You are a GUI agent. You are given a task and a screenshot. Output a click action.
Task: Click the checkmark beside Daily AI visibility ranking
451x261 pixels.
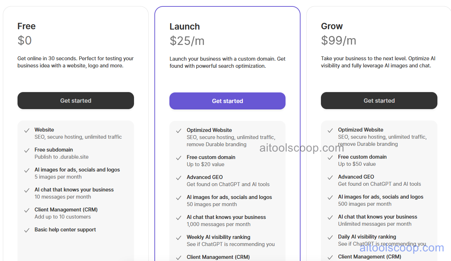(330, 237)
